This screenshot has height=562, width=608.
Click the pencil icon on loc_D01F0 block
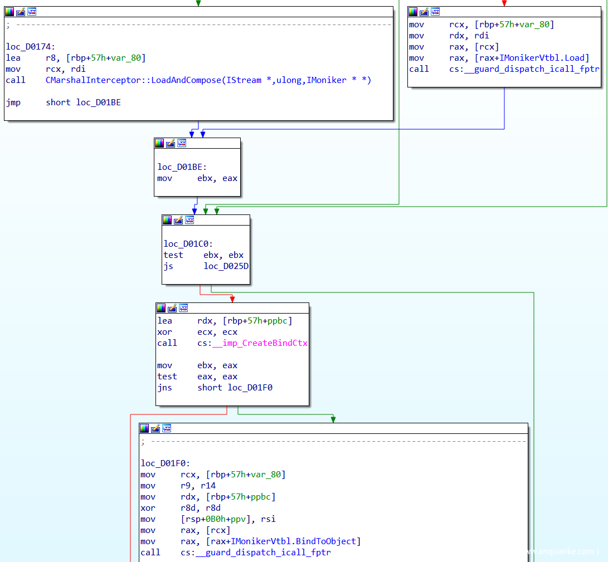click(155, 428)
